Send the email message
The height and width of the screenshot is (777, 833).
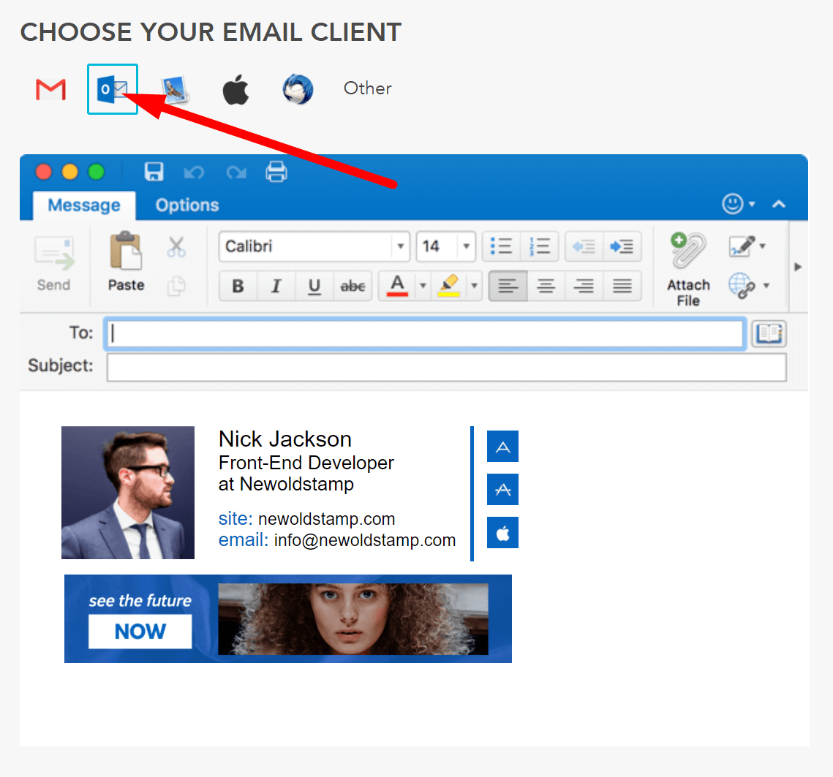click(53, 263)
